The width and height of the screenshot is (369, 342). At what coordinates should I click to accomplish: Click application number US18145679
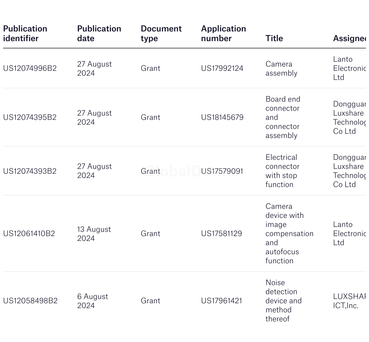[222, 117]
